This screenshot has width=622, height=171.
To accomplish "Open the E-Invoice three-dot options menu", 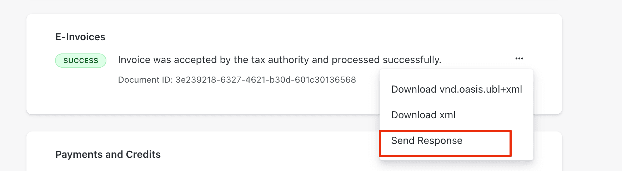I will click(519, 58).
